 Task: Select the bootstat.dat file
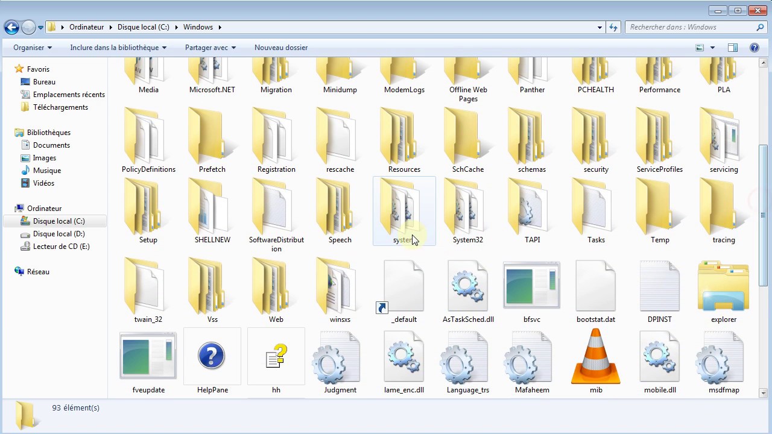point(595,292)
